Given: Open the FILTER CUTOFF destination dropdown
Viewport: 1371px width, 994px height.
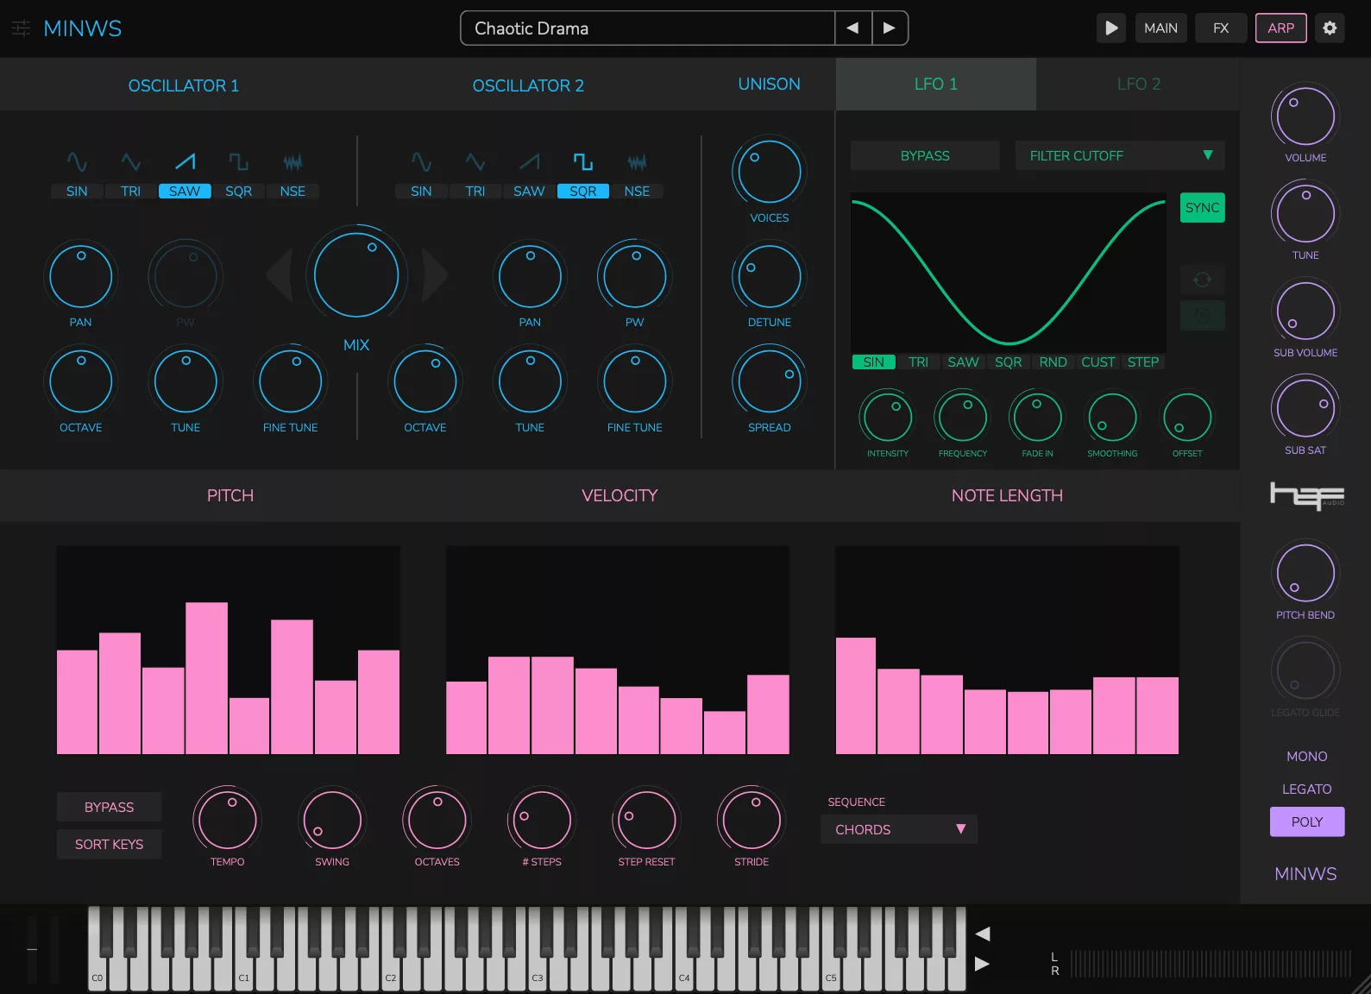Looking at the screenshot, I should click(1119, 156).
